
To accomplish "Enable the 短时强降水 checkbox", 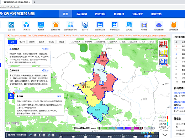I will (95, 42).
